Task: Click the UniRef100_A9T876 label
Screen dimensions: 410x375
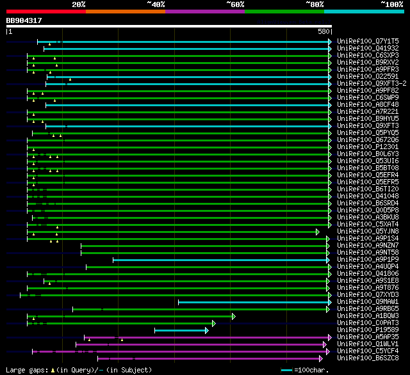Action: (x=368, y=288)
